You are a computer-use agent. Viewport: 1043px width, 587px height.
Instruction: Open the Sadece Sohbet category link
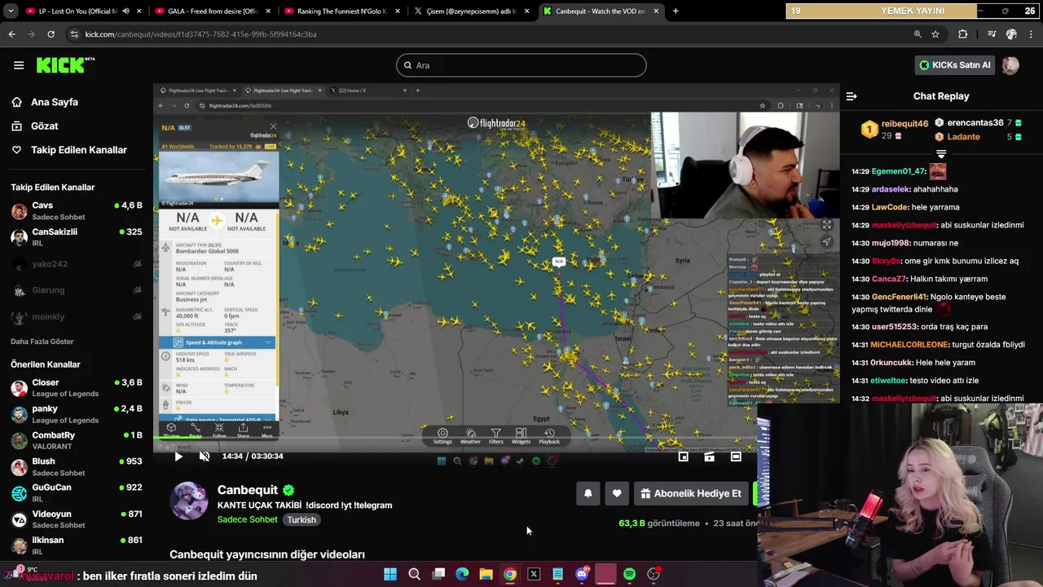pos(248,520)
